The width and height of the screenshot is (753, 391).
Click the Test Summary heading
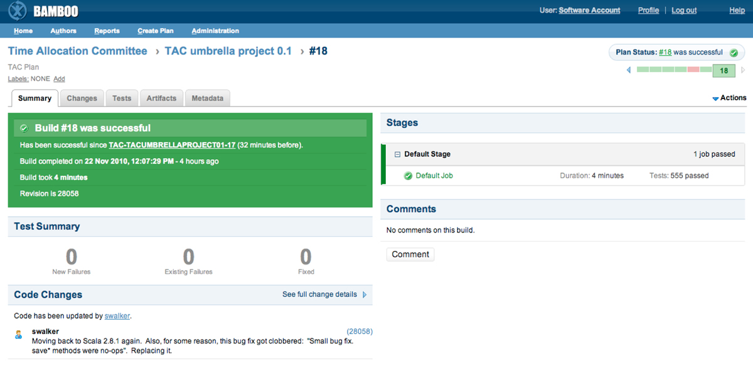click(47, 227)
